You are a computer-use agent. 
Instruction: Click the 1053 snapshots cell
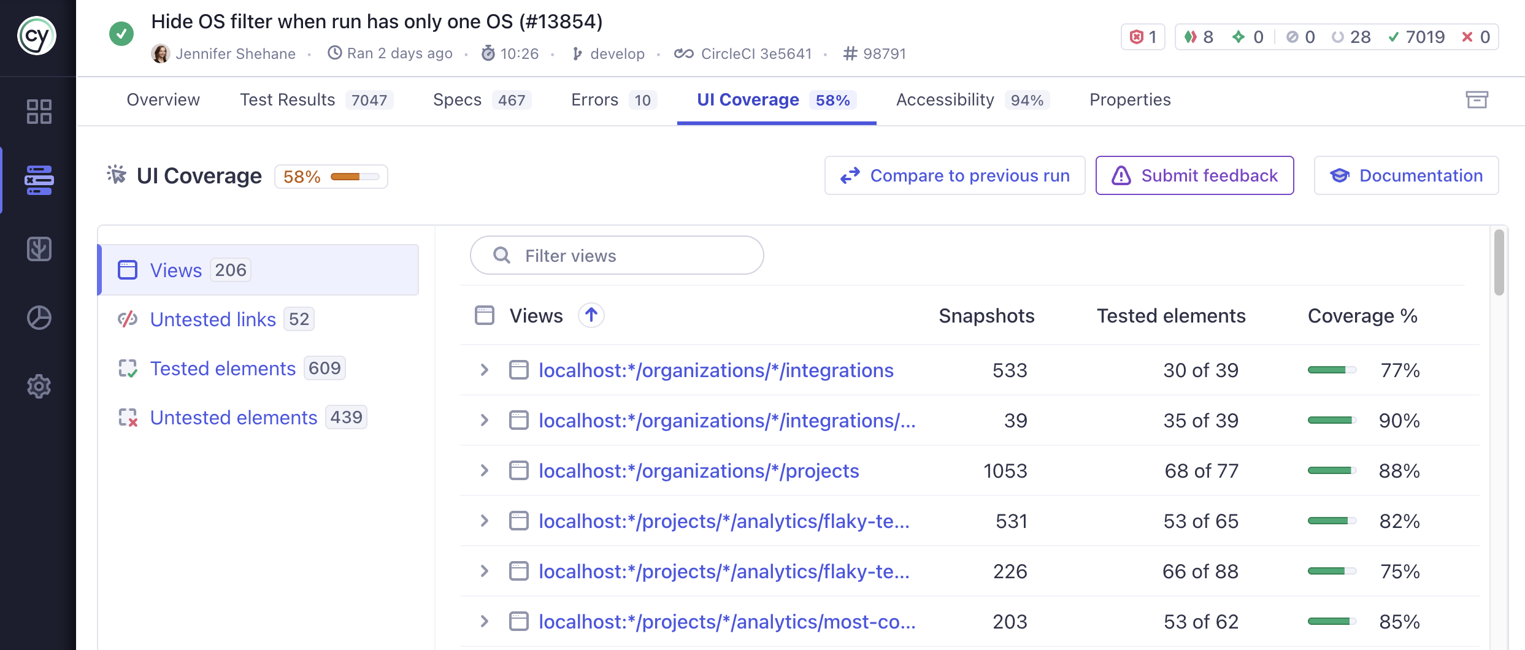point(1005,470)
